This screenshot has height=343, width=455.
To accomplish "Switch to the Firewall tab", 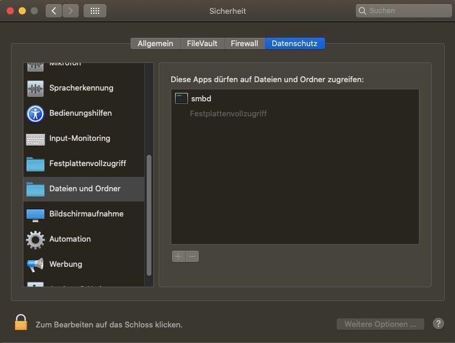I will point(245,43).
